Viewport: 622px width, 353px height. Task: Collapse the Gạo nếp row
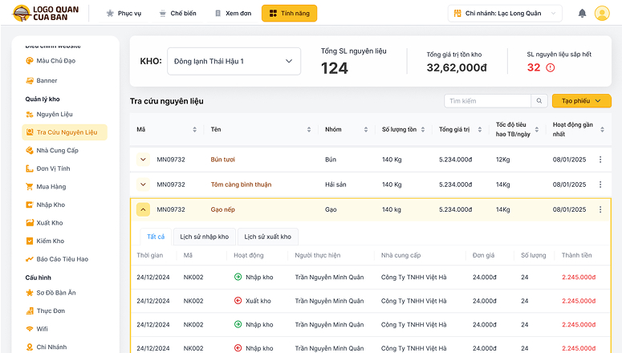(x=143, y=209)
